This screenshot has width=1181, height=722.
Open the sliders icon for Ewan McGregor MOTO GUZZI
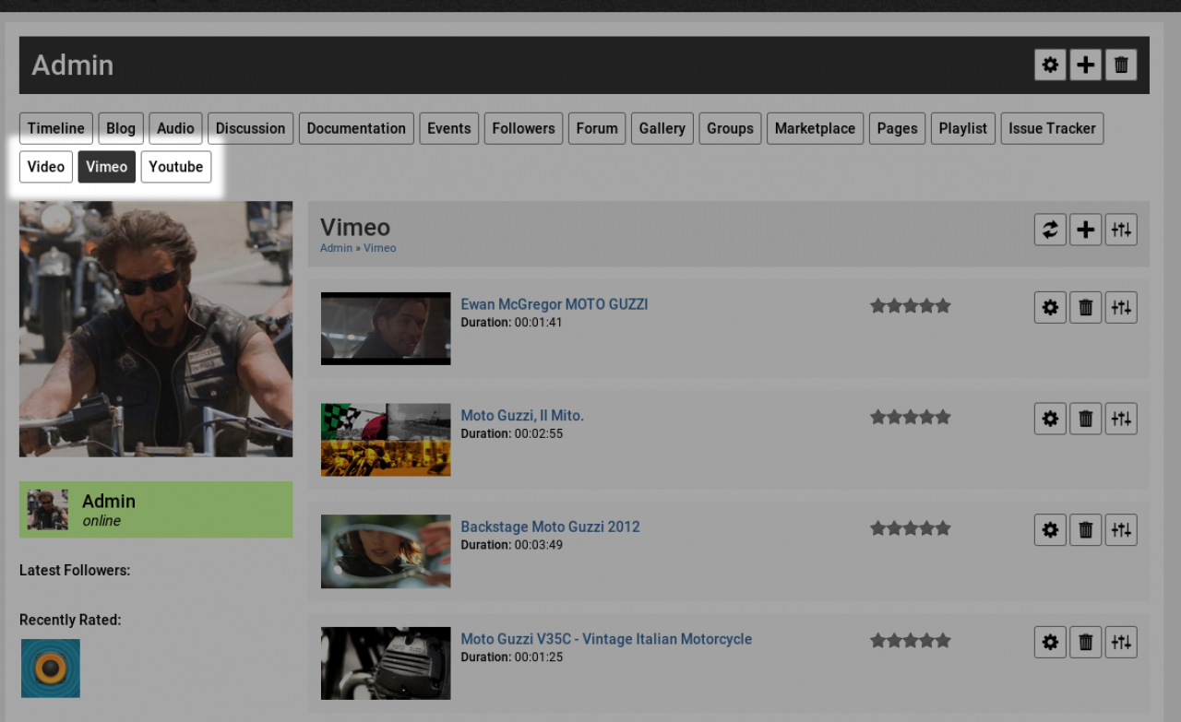tap(1121, 307)
